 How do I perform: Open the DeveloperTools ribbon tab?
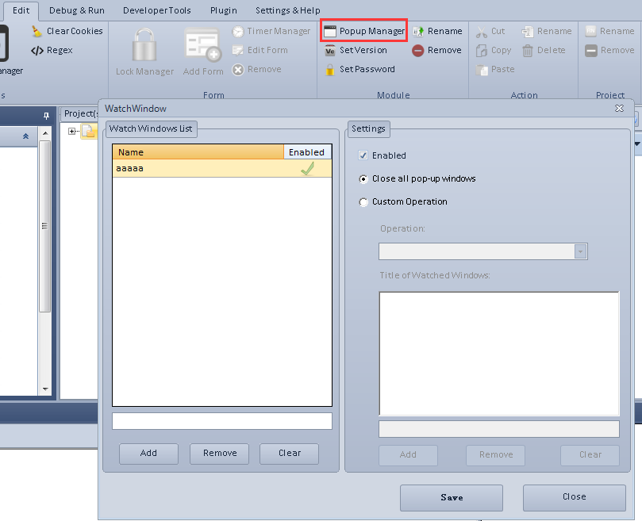[x=157, y=10]
